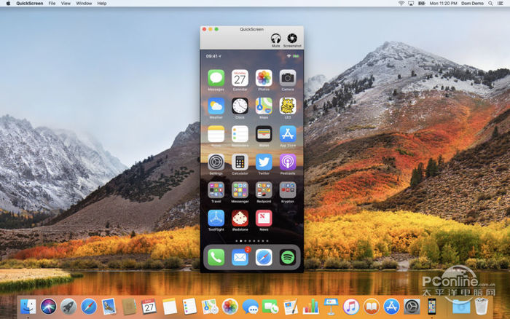Image resolution: width=510 pixels, height=319 pixels.
Task: Select the highlighted home screen page dot
Action: pos(240,241)
